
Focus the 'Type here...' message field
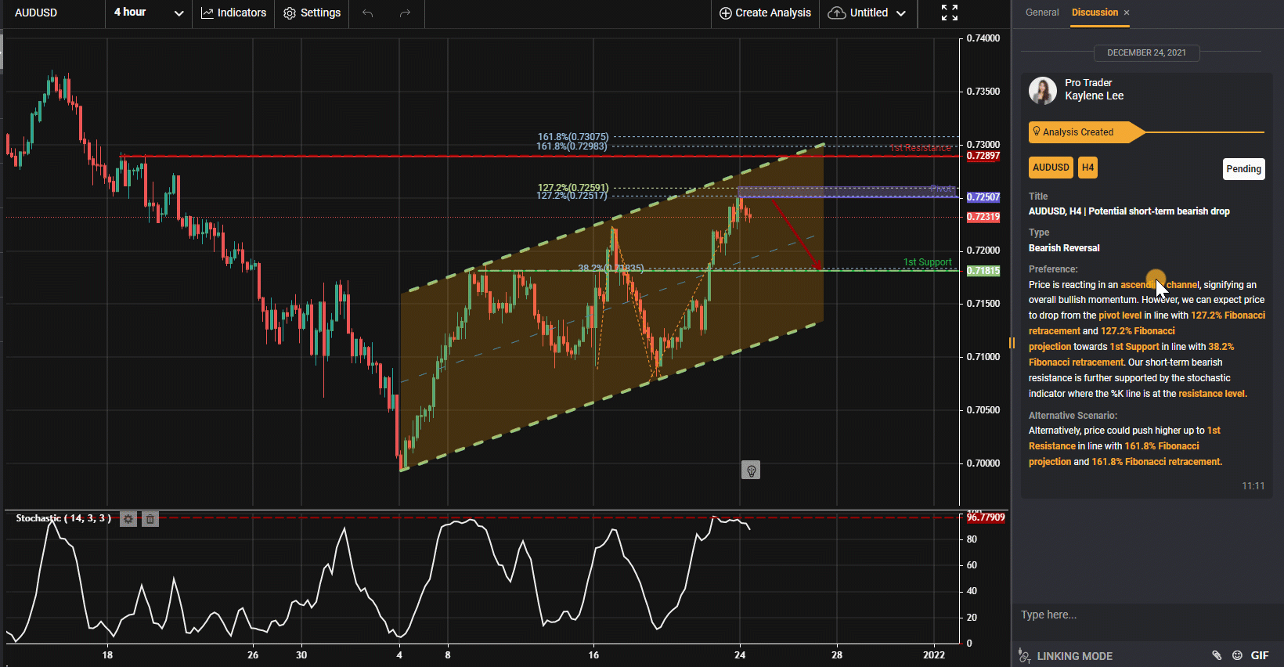[x=1146, y=615]
